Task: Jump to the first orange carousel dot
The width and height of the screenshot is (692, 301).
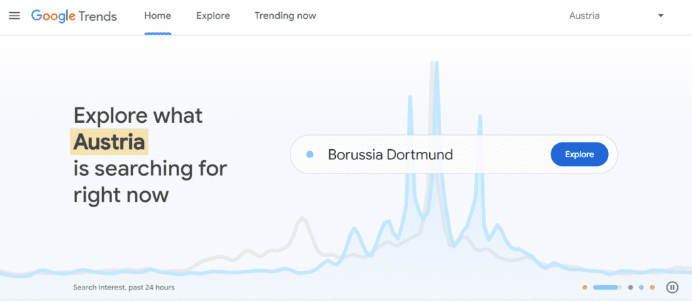Action: [585, 288]
